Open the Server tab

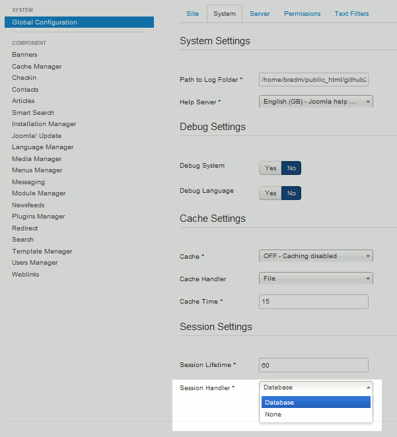click(x=260, y=14)
